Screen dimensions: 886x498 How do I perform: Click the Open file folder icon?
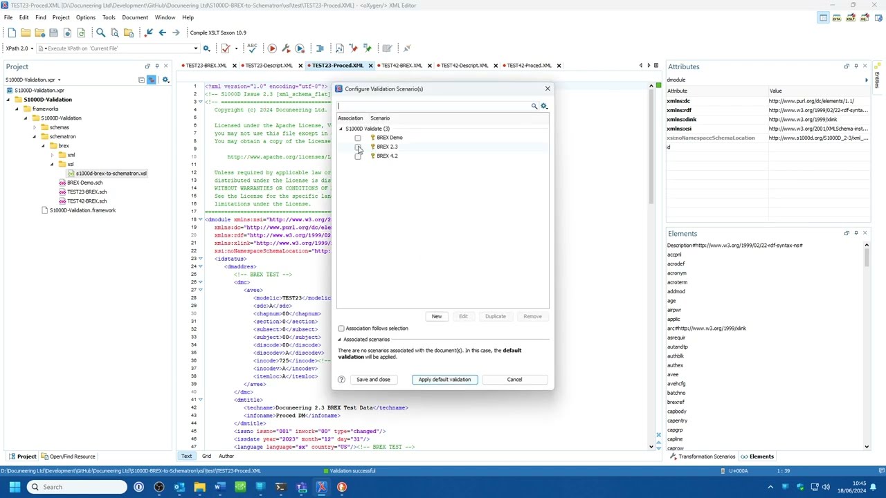pyautogui.click(x=26, y=33)
